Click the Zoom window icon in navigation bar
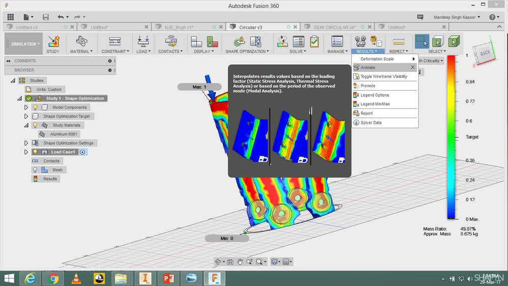The width and height of the screenshot is (508, 286). 259,262
